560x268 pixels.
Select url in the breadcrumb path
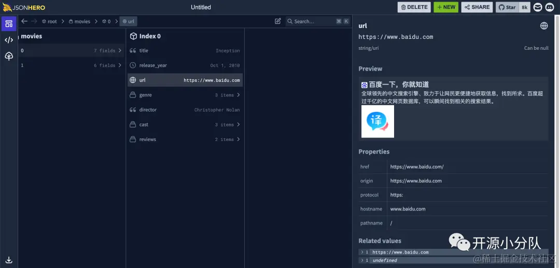click(x=128, y=21)
